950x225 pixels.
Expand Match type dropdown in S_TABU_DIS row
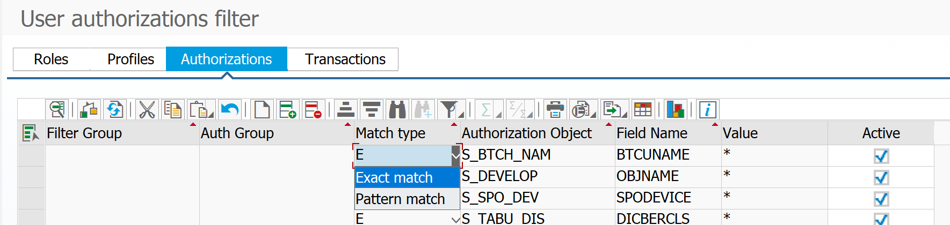point(455,219)
